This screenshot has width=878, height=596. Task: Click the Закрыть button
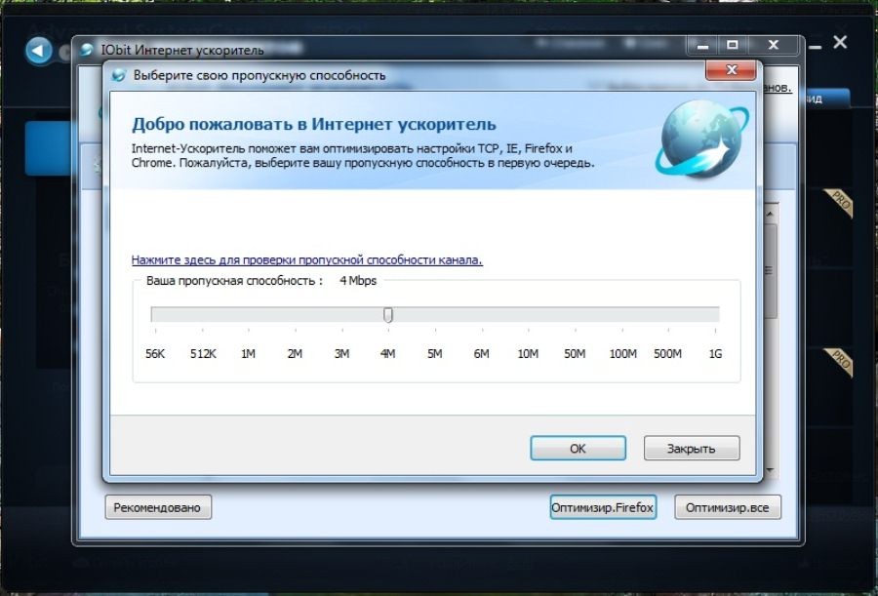pos(692,448)
